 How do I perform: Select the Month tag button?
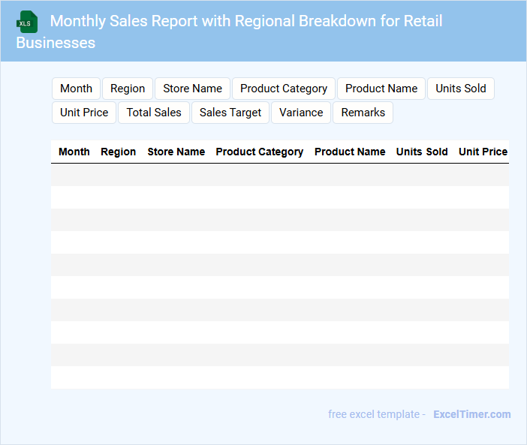click(x=76, y=89)
